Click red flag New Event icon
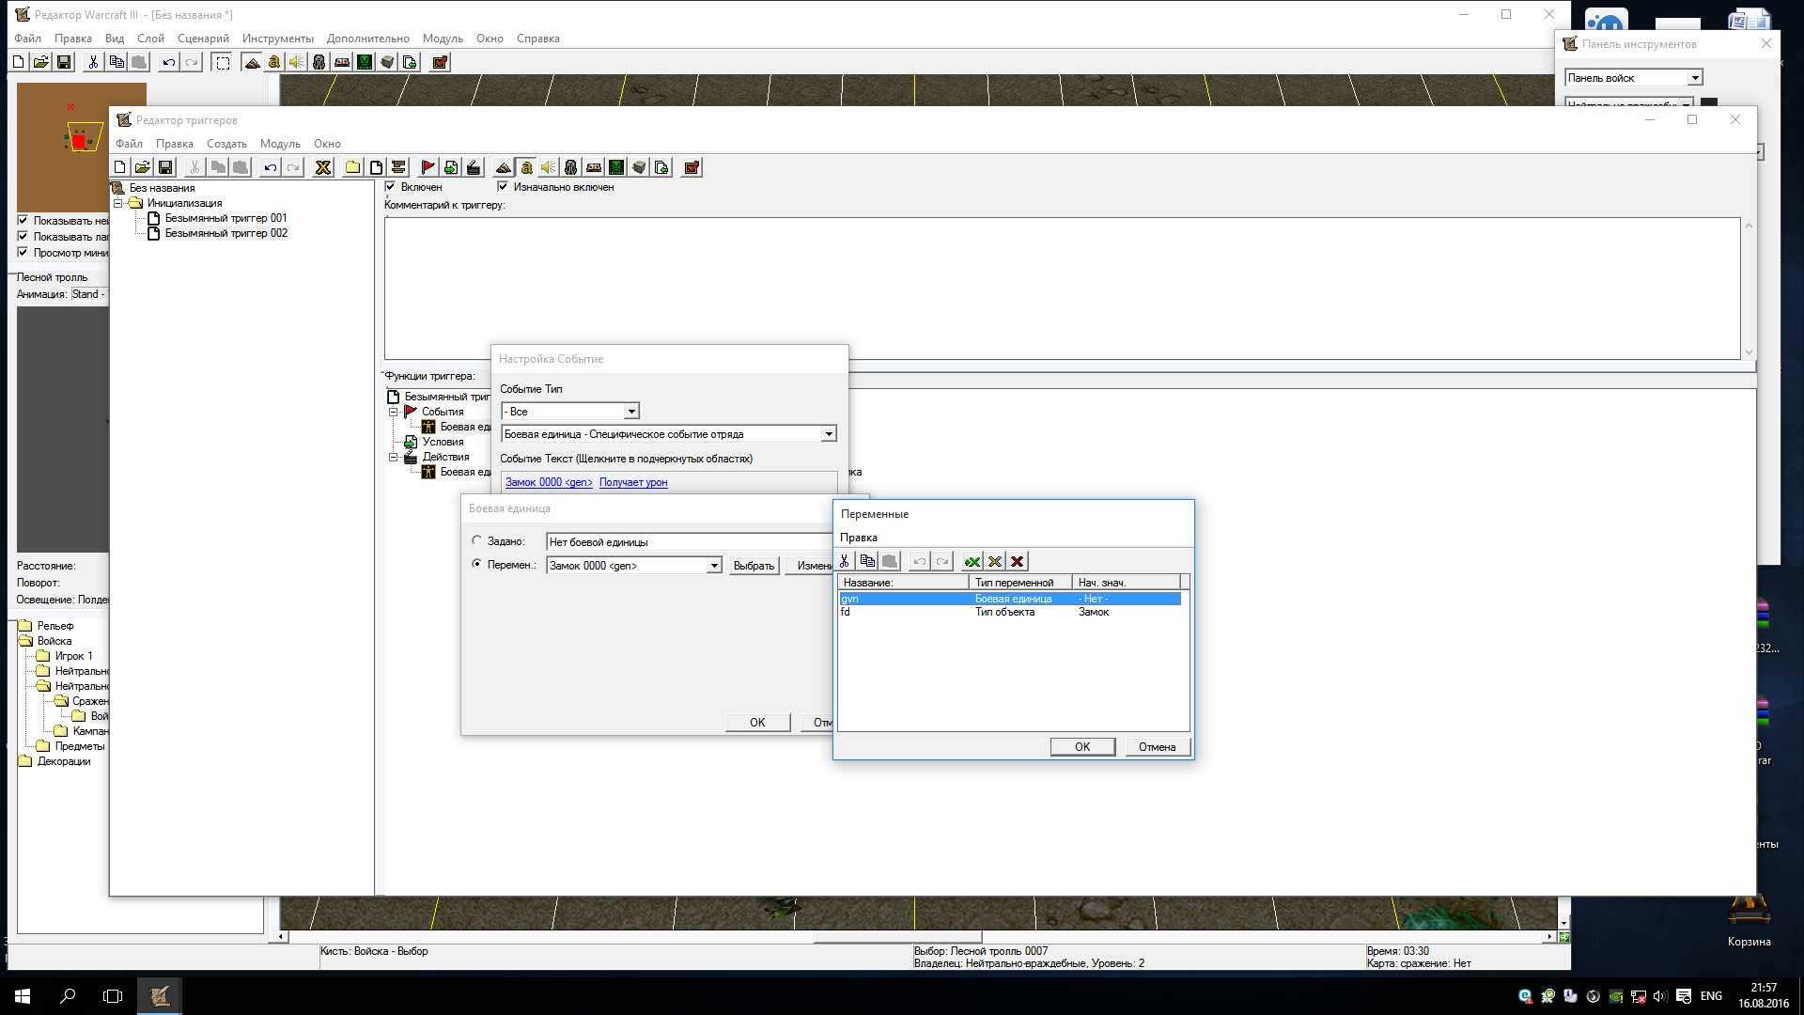This screenshot has height=1015, width=1804. coord(428,168)
